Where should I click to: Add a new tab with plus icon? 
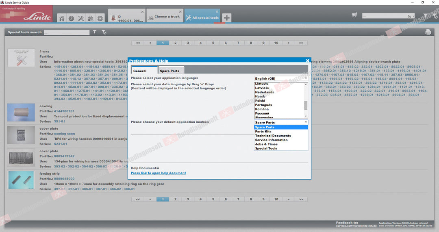click(227, 18)
